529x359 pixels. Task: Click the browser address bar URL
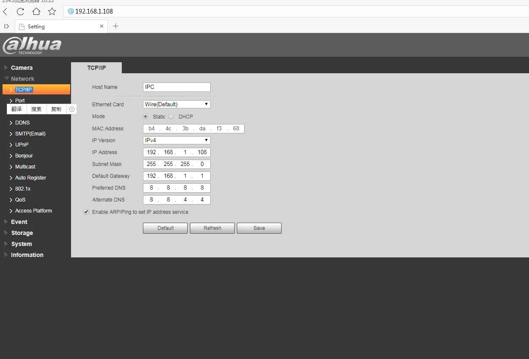pyautogui.click(x=94, y=11)
